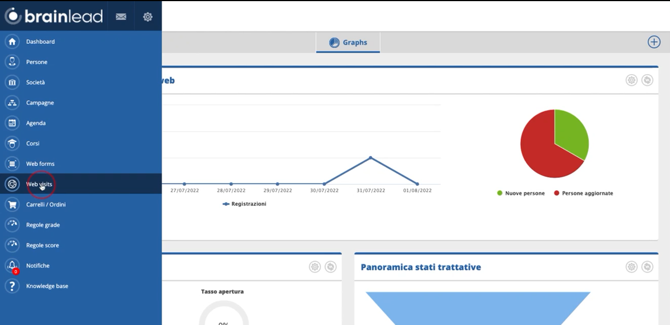The width and height of the screenshot is (670, 325).
Task: Add a widget with the plus icon
Action: click(x=654, y=42)
